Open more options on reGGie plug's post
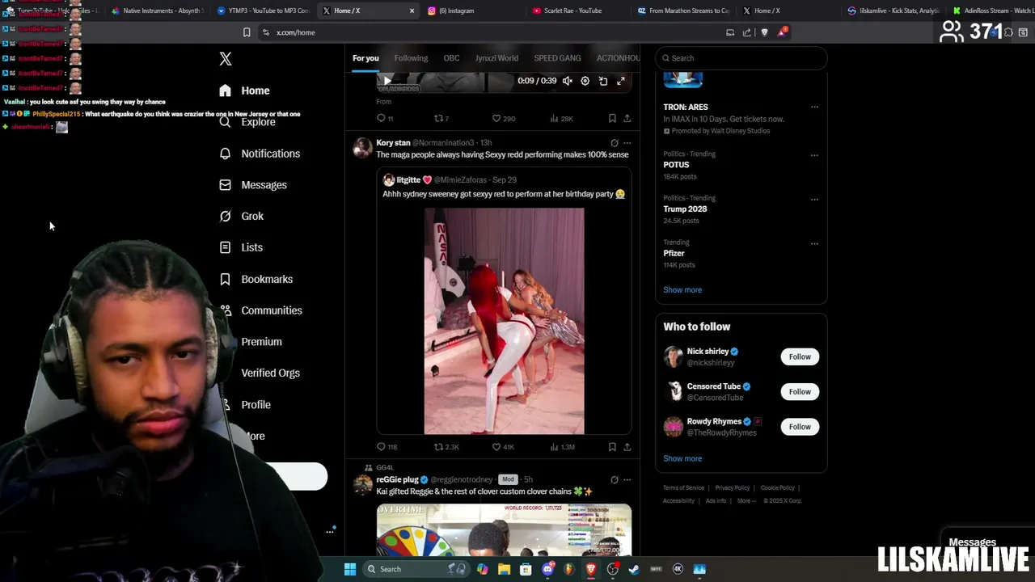 pyautogui.click(x=627, y=479)
